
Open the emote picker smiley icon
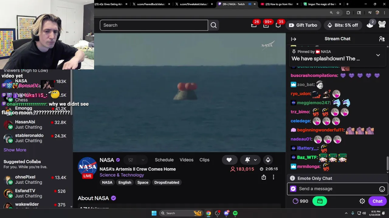(x=382, y=189)
